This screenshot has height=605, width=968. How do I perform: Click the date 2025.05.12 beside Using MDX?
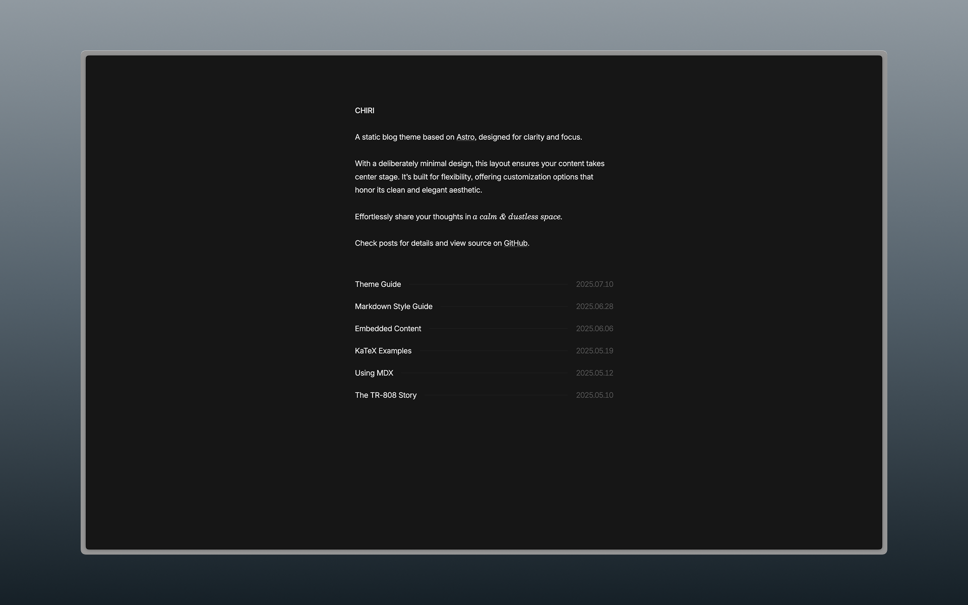coord(595,373)
